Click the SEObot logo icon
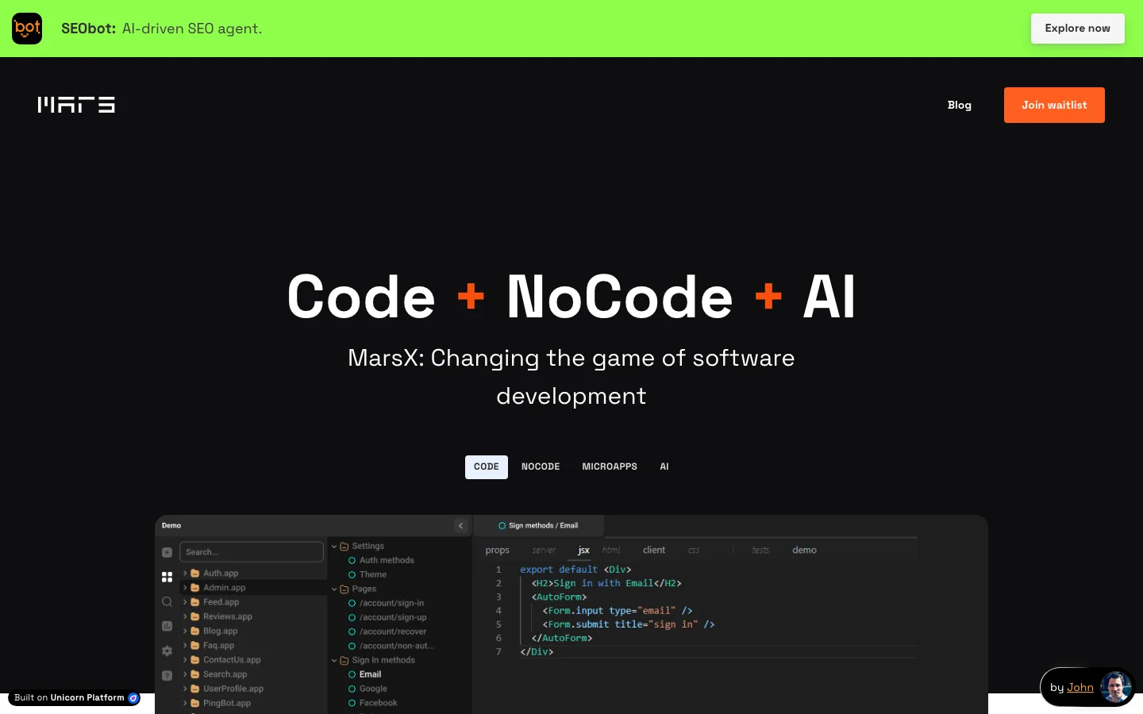This screenshot has width=1143, height=714. pos(27,29)
